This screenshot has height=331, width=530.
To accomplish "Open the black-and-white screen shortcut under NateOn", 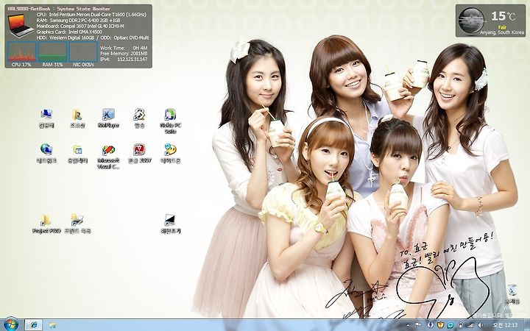I will pyautogui.click(x=170, y=224).
